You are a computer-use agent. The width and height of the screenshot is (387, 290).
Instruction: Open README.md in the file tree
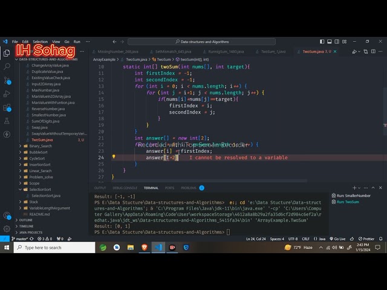point(39,214)
